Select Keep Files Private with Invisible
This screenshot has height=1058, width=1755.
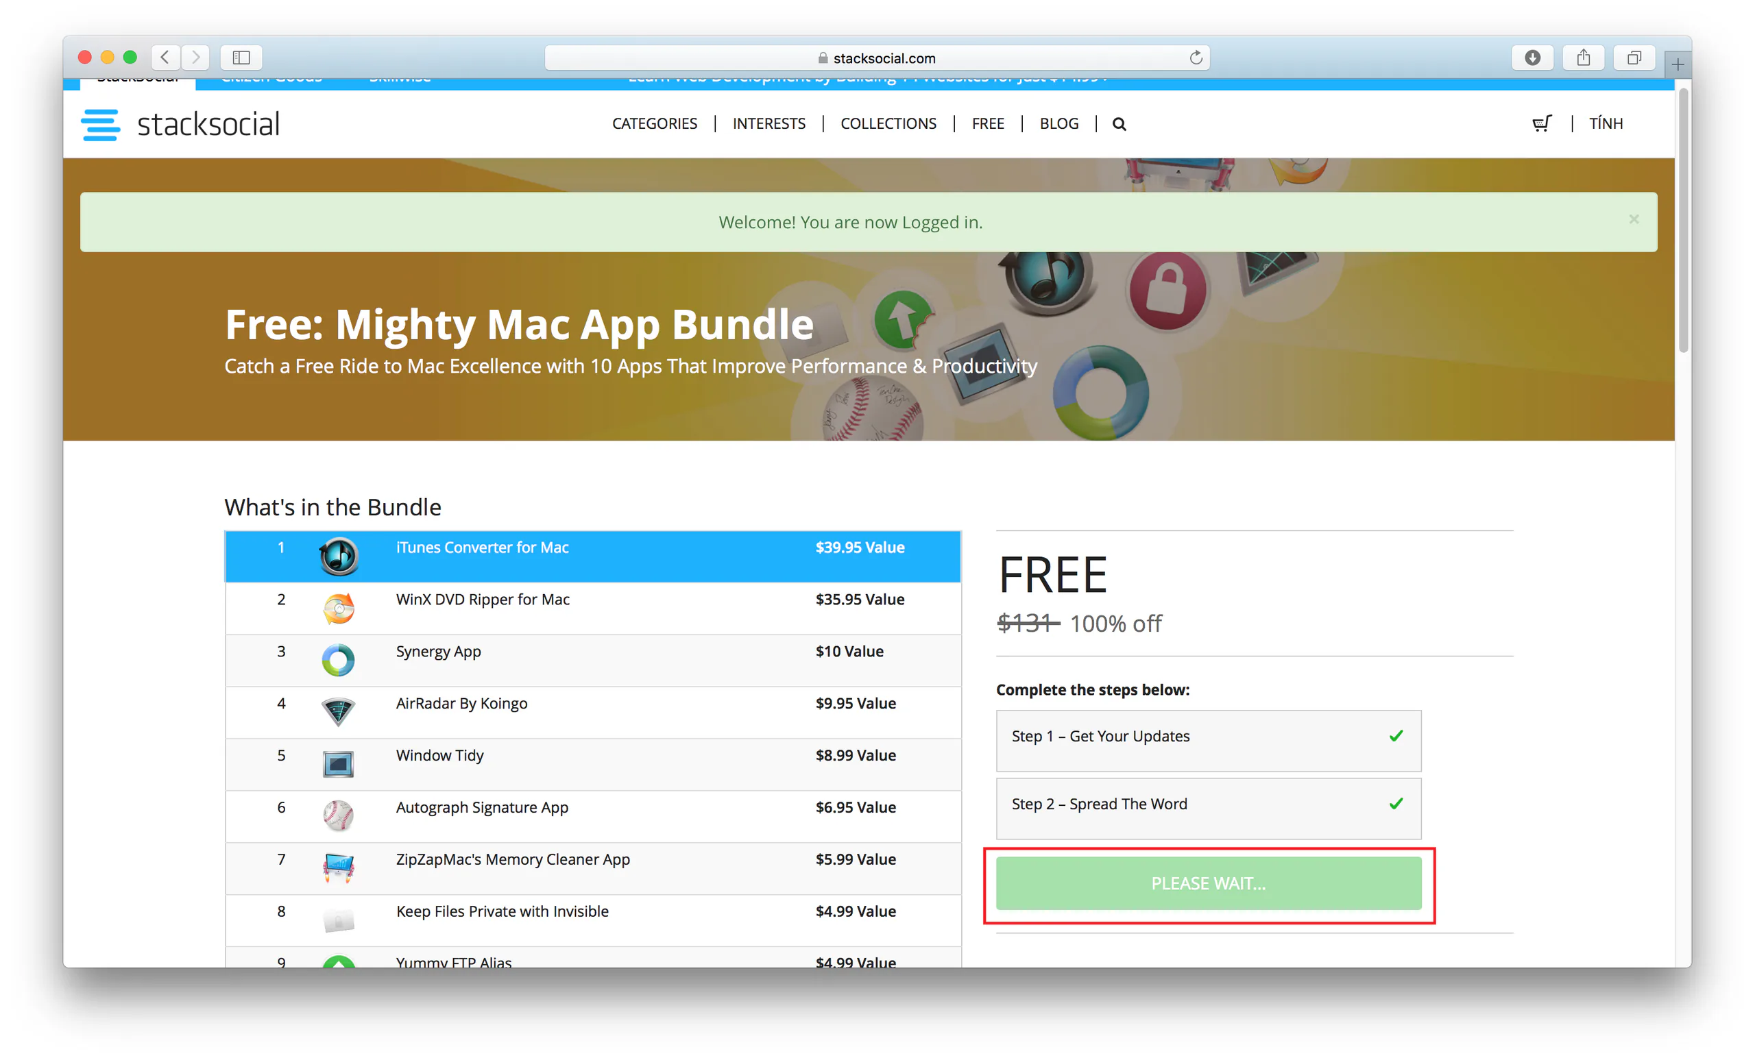tap(592, 920)
